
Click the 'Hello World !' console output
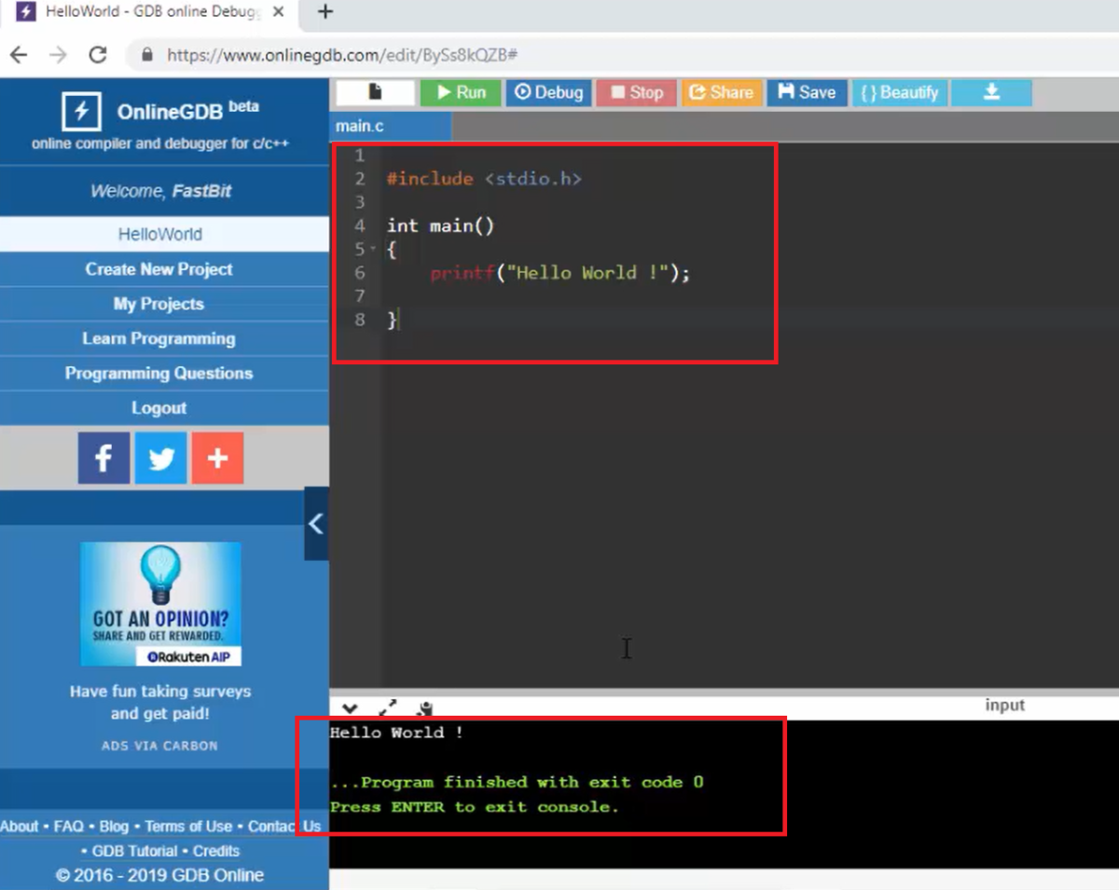pos(396,733)
